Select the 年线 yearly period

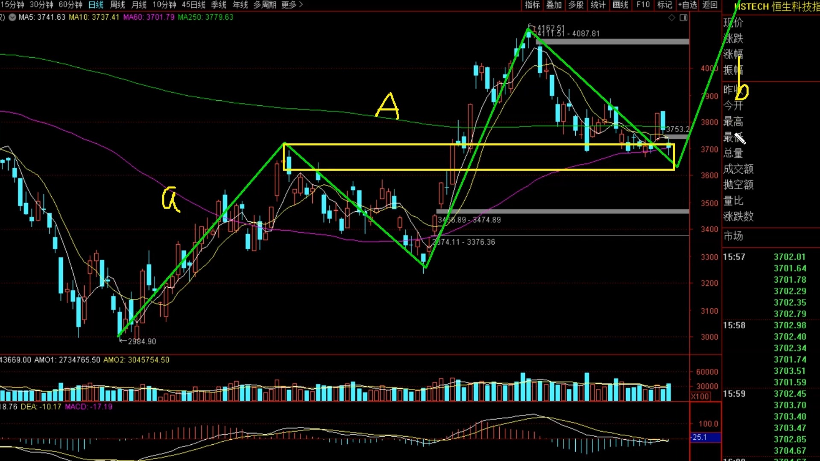click(x=240, y=5)
